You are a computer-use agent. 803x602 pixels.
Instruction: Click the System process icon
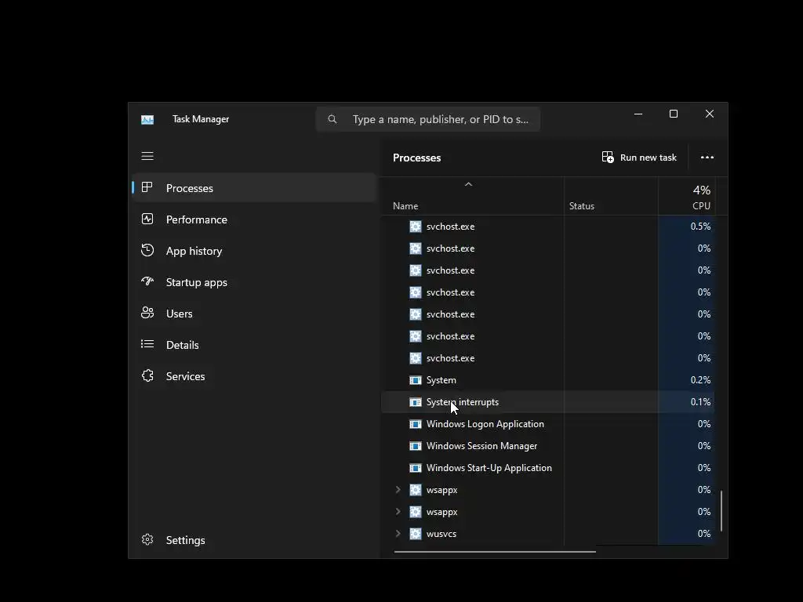point(416,380)
